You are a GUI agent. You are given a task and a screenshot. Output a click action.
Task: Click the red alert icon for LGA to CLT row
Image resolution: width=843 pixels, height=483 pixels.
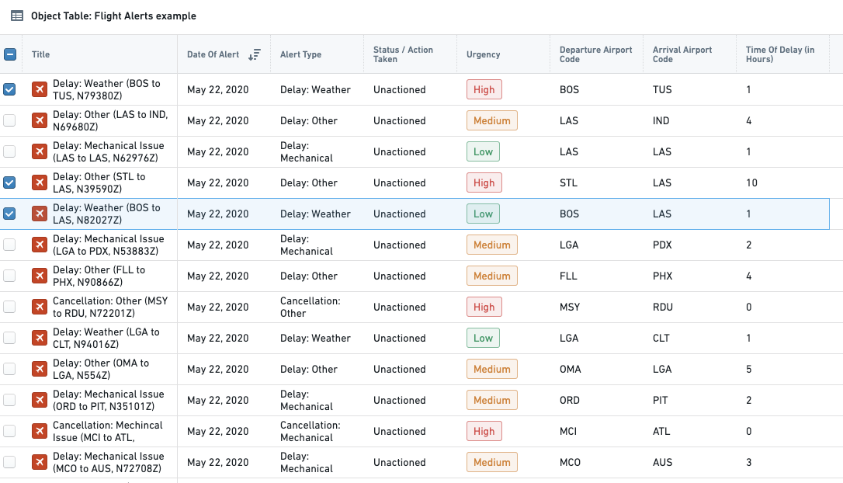[x=40, y=338]
